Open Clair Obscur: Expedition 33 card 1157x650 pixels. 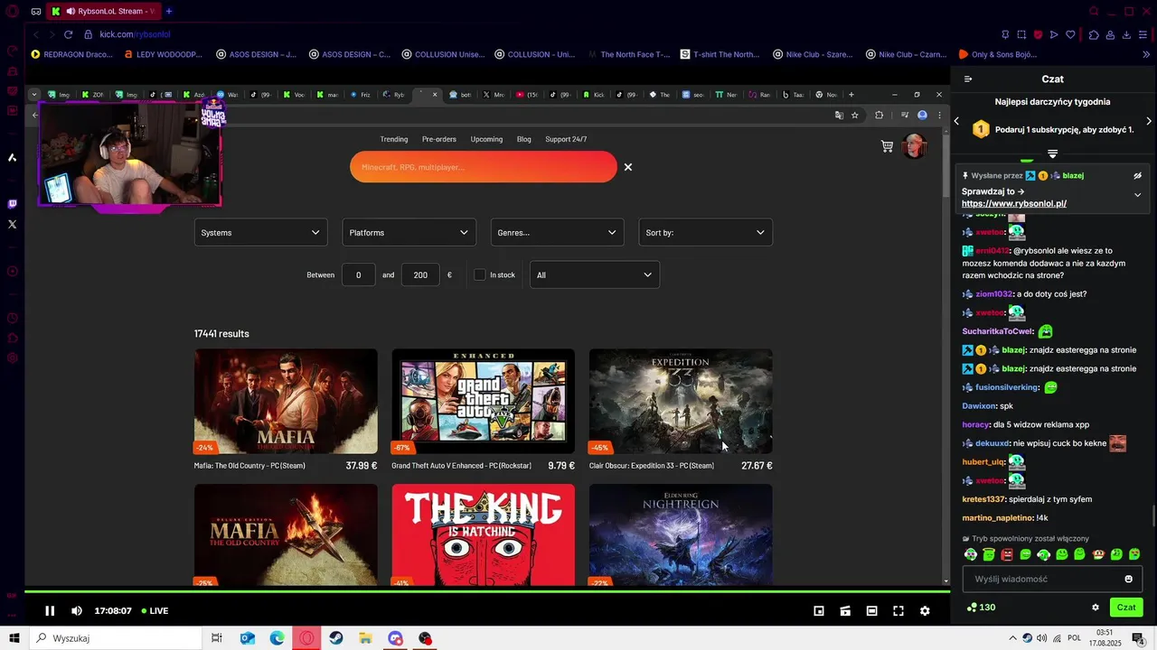(681, 410)
